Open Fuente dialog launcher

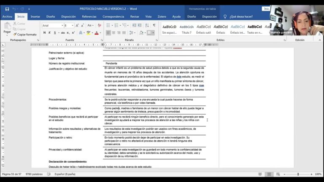[102, 40]
